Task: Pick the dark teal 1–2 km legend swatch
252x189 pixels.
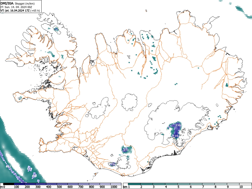Action: (134, 184)
